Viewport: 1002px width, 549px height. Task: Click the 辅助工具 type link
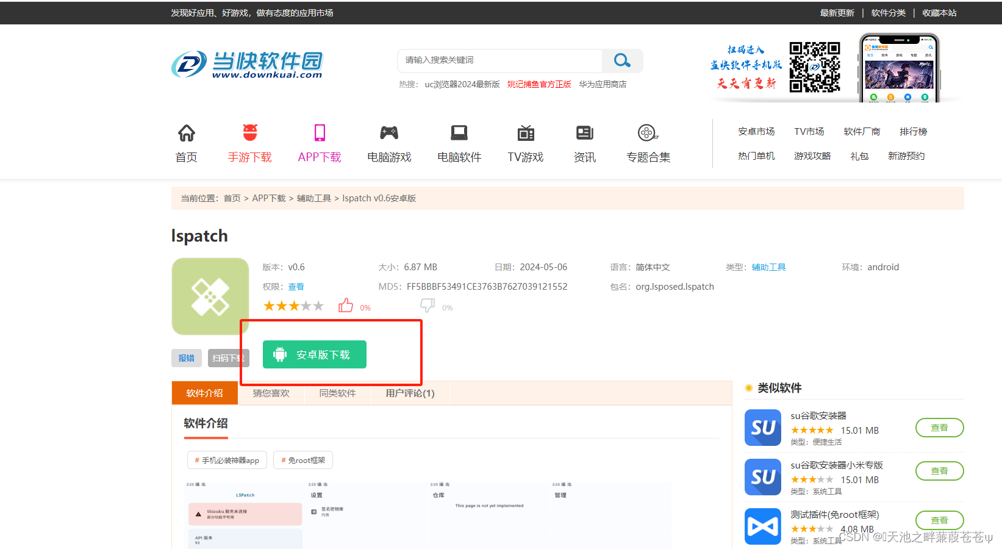point(768,267)
